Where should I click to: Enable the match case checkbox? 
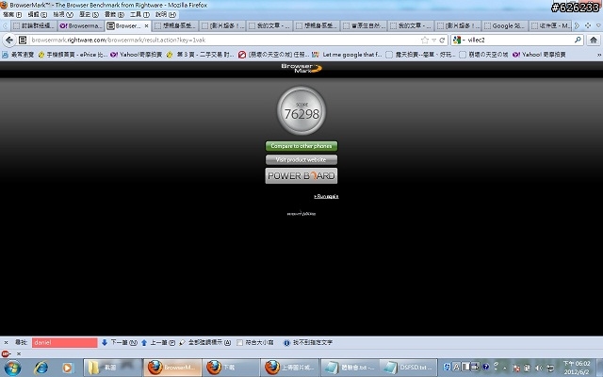(239, 342)
